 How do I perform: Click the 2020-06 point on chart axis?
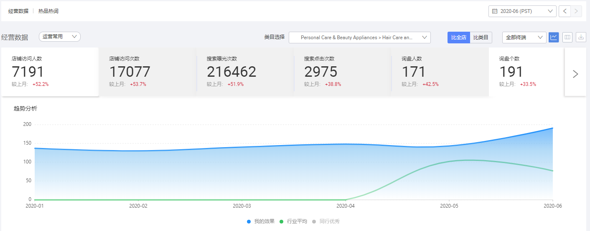coord(553,206)
